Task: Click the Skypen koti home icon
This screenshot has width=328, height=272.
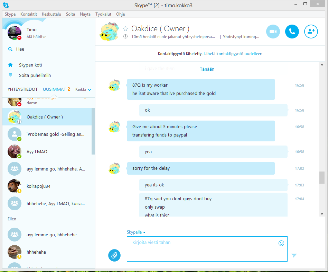Action: click(10, 65)
